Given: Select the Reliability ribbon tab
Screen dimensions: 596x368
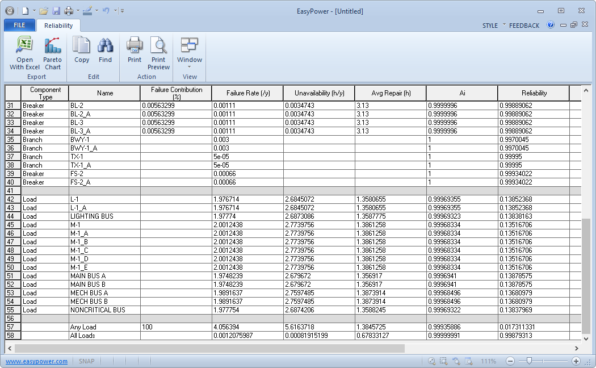Looking at the screenshot, I should click(x=58, y=26).
